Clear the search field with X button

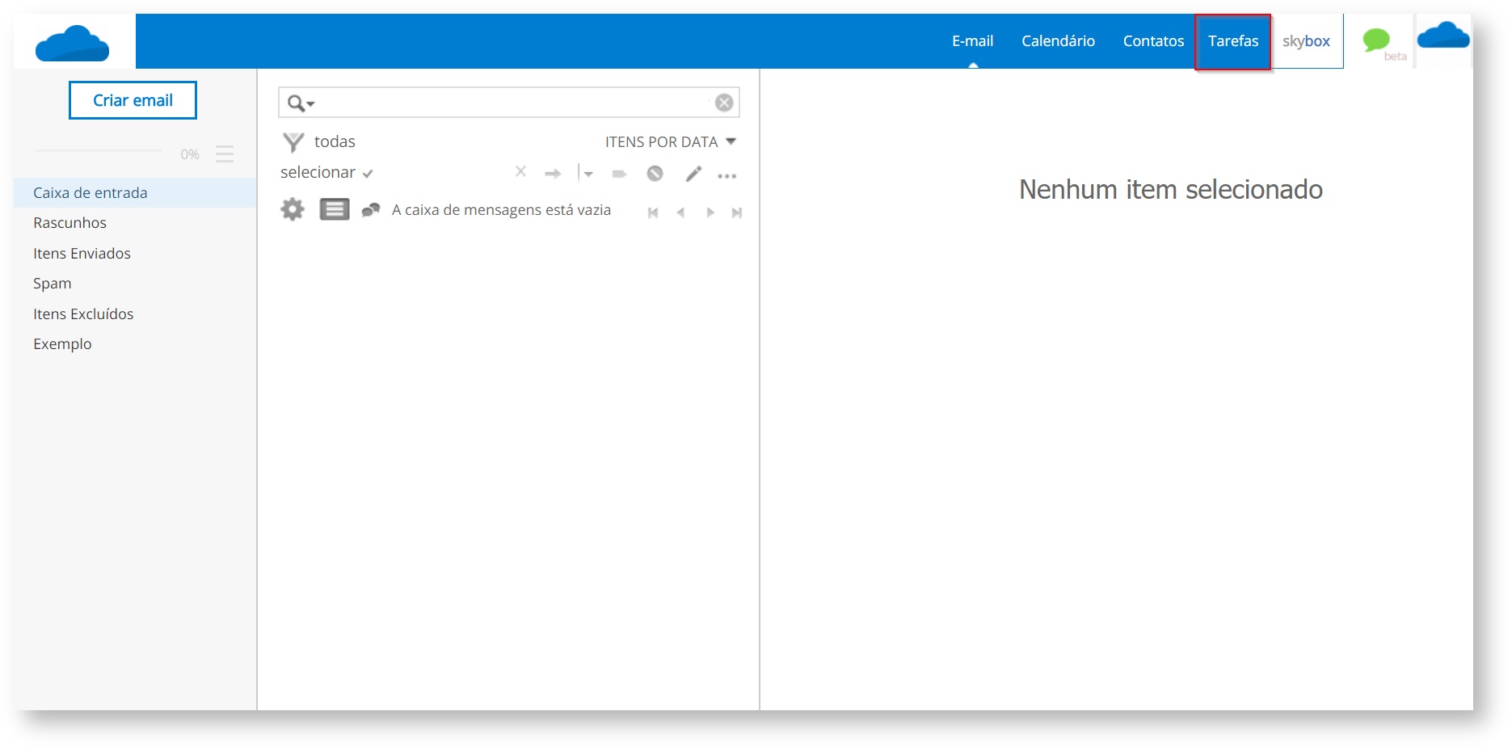(x=724, y=103)
